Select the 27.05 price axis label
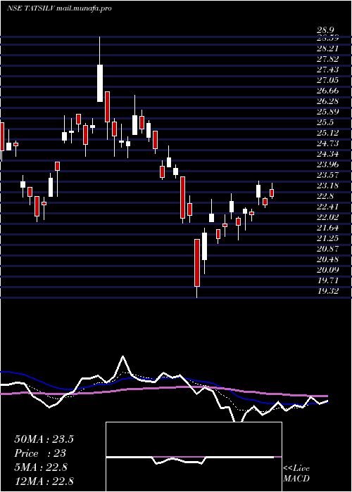This screenshot has width=352, height=492. point(327,80)
